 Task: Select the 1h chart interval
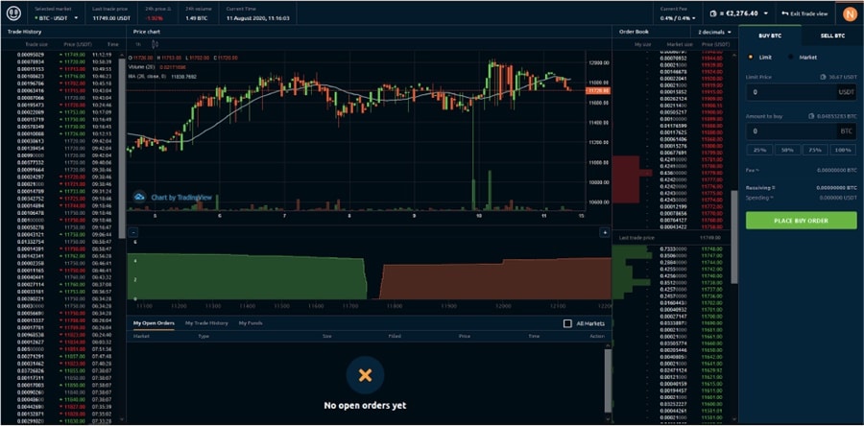coord(137,44)
